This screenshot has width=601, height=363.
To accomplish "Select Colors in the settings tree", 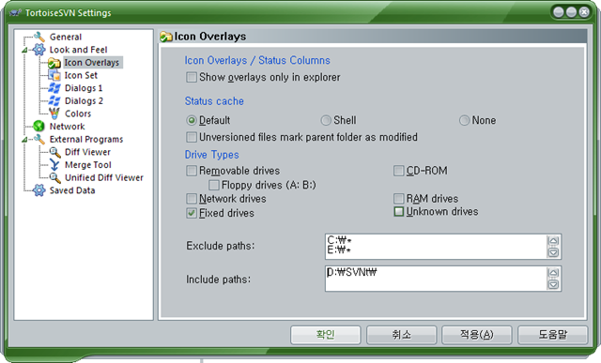I will 78,113.
